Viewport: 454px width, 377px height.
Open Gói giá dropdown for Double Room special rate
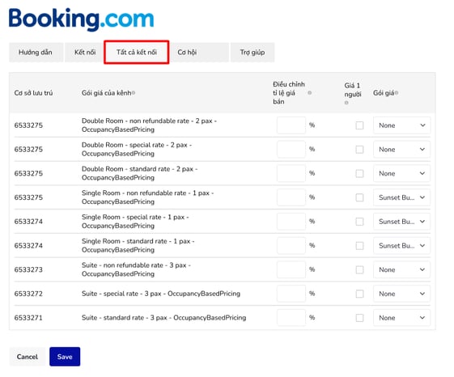coord(401,150)
